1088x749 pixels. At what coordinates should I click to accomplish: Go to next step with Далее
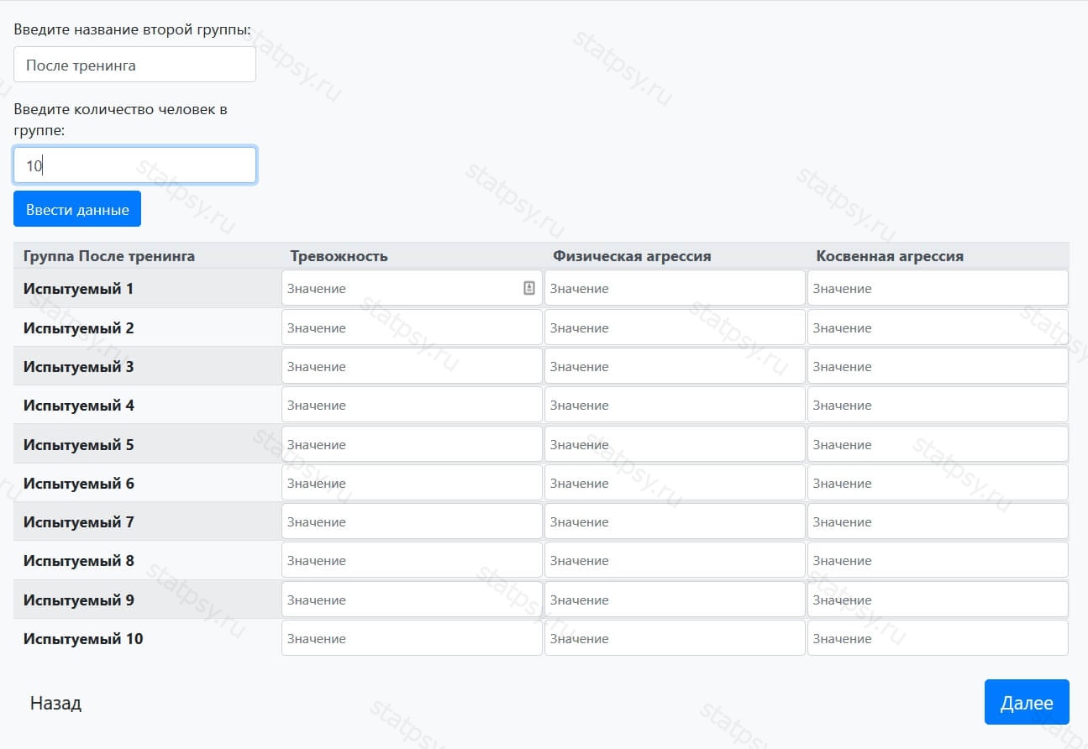tap(1027, 702)
